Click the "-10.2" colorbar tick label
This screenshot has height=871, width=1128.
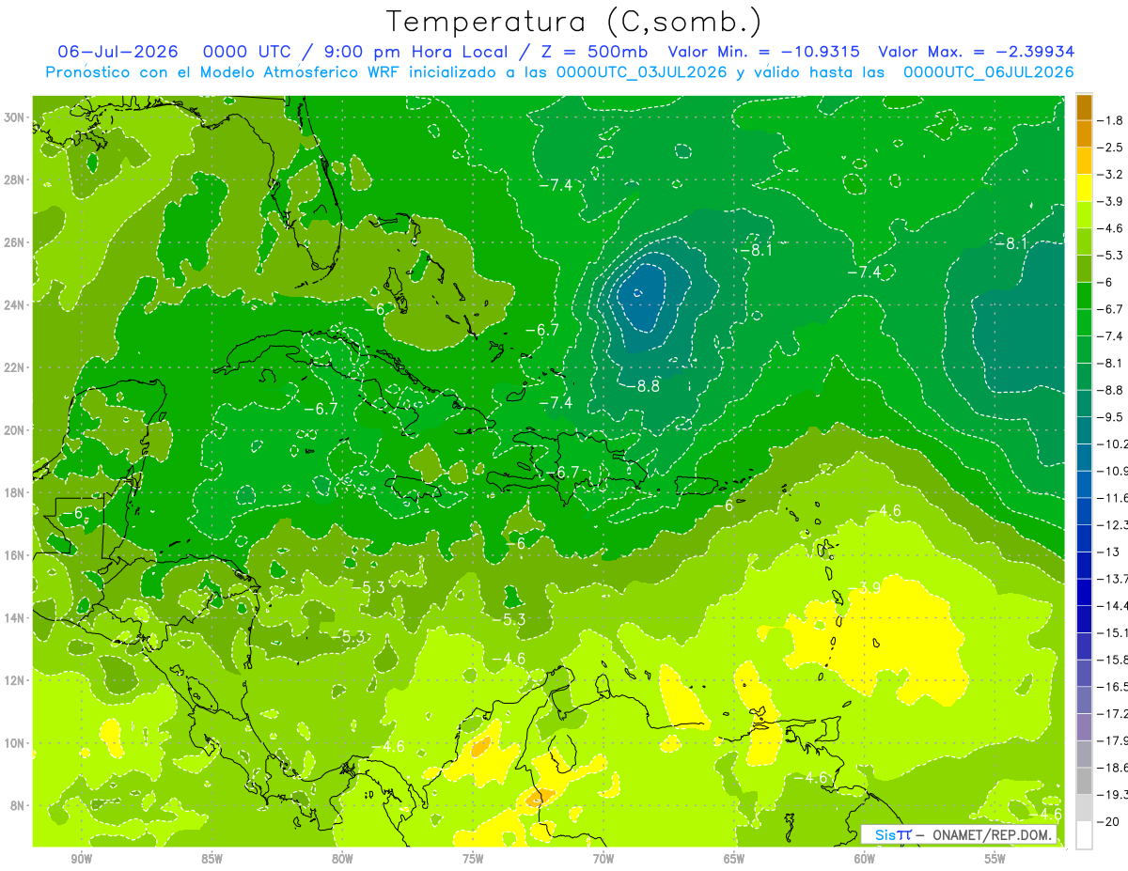click(x=1113, y=444)
